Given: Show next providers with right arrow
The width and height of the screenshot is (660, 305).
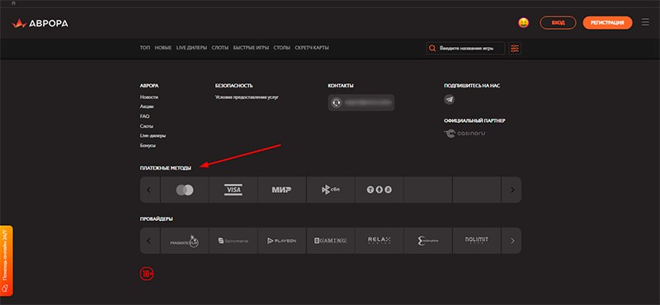Looking at the screenshot, I should (511, 241).
